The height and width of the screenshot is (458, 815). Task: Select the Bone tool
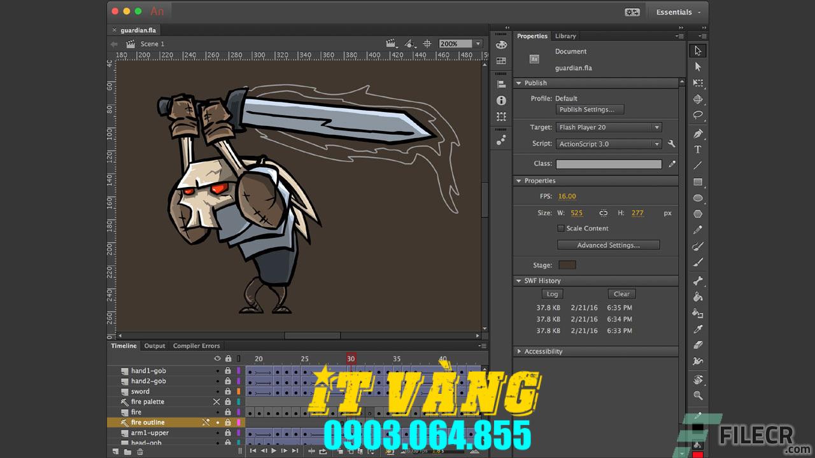click(697, 279)
